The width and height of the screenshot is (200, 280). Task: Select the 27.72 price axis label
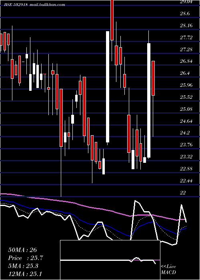pyautogui.click(x=186, y=38)
